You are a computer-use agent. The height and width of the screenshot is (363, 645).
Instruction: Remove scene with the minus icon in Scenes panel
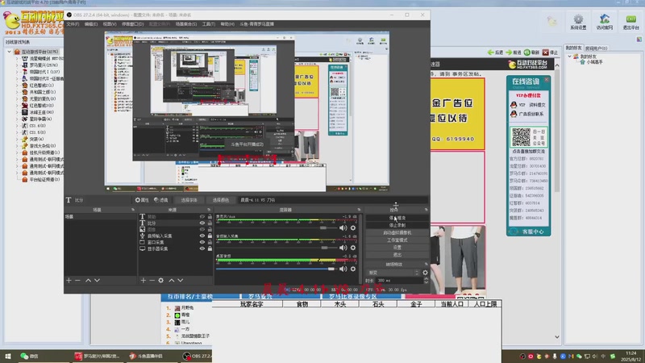pyautogui.click(x=77, y=280)
